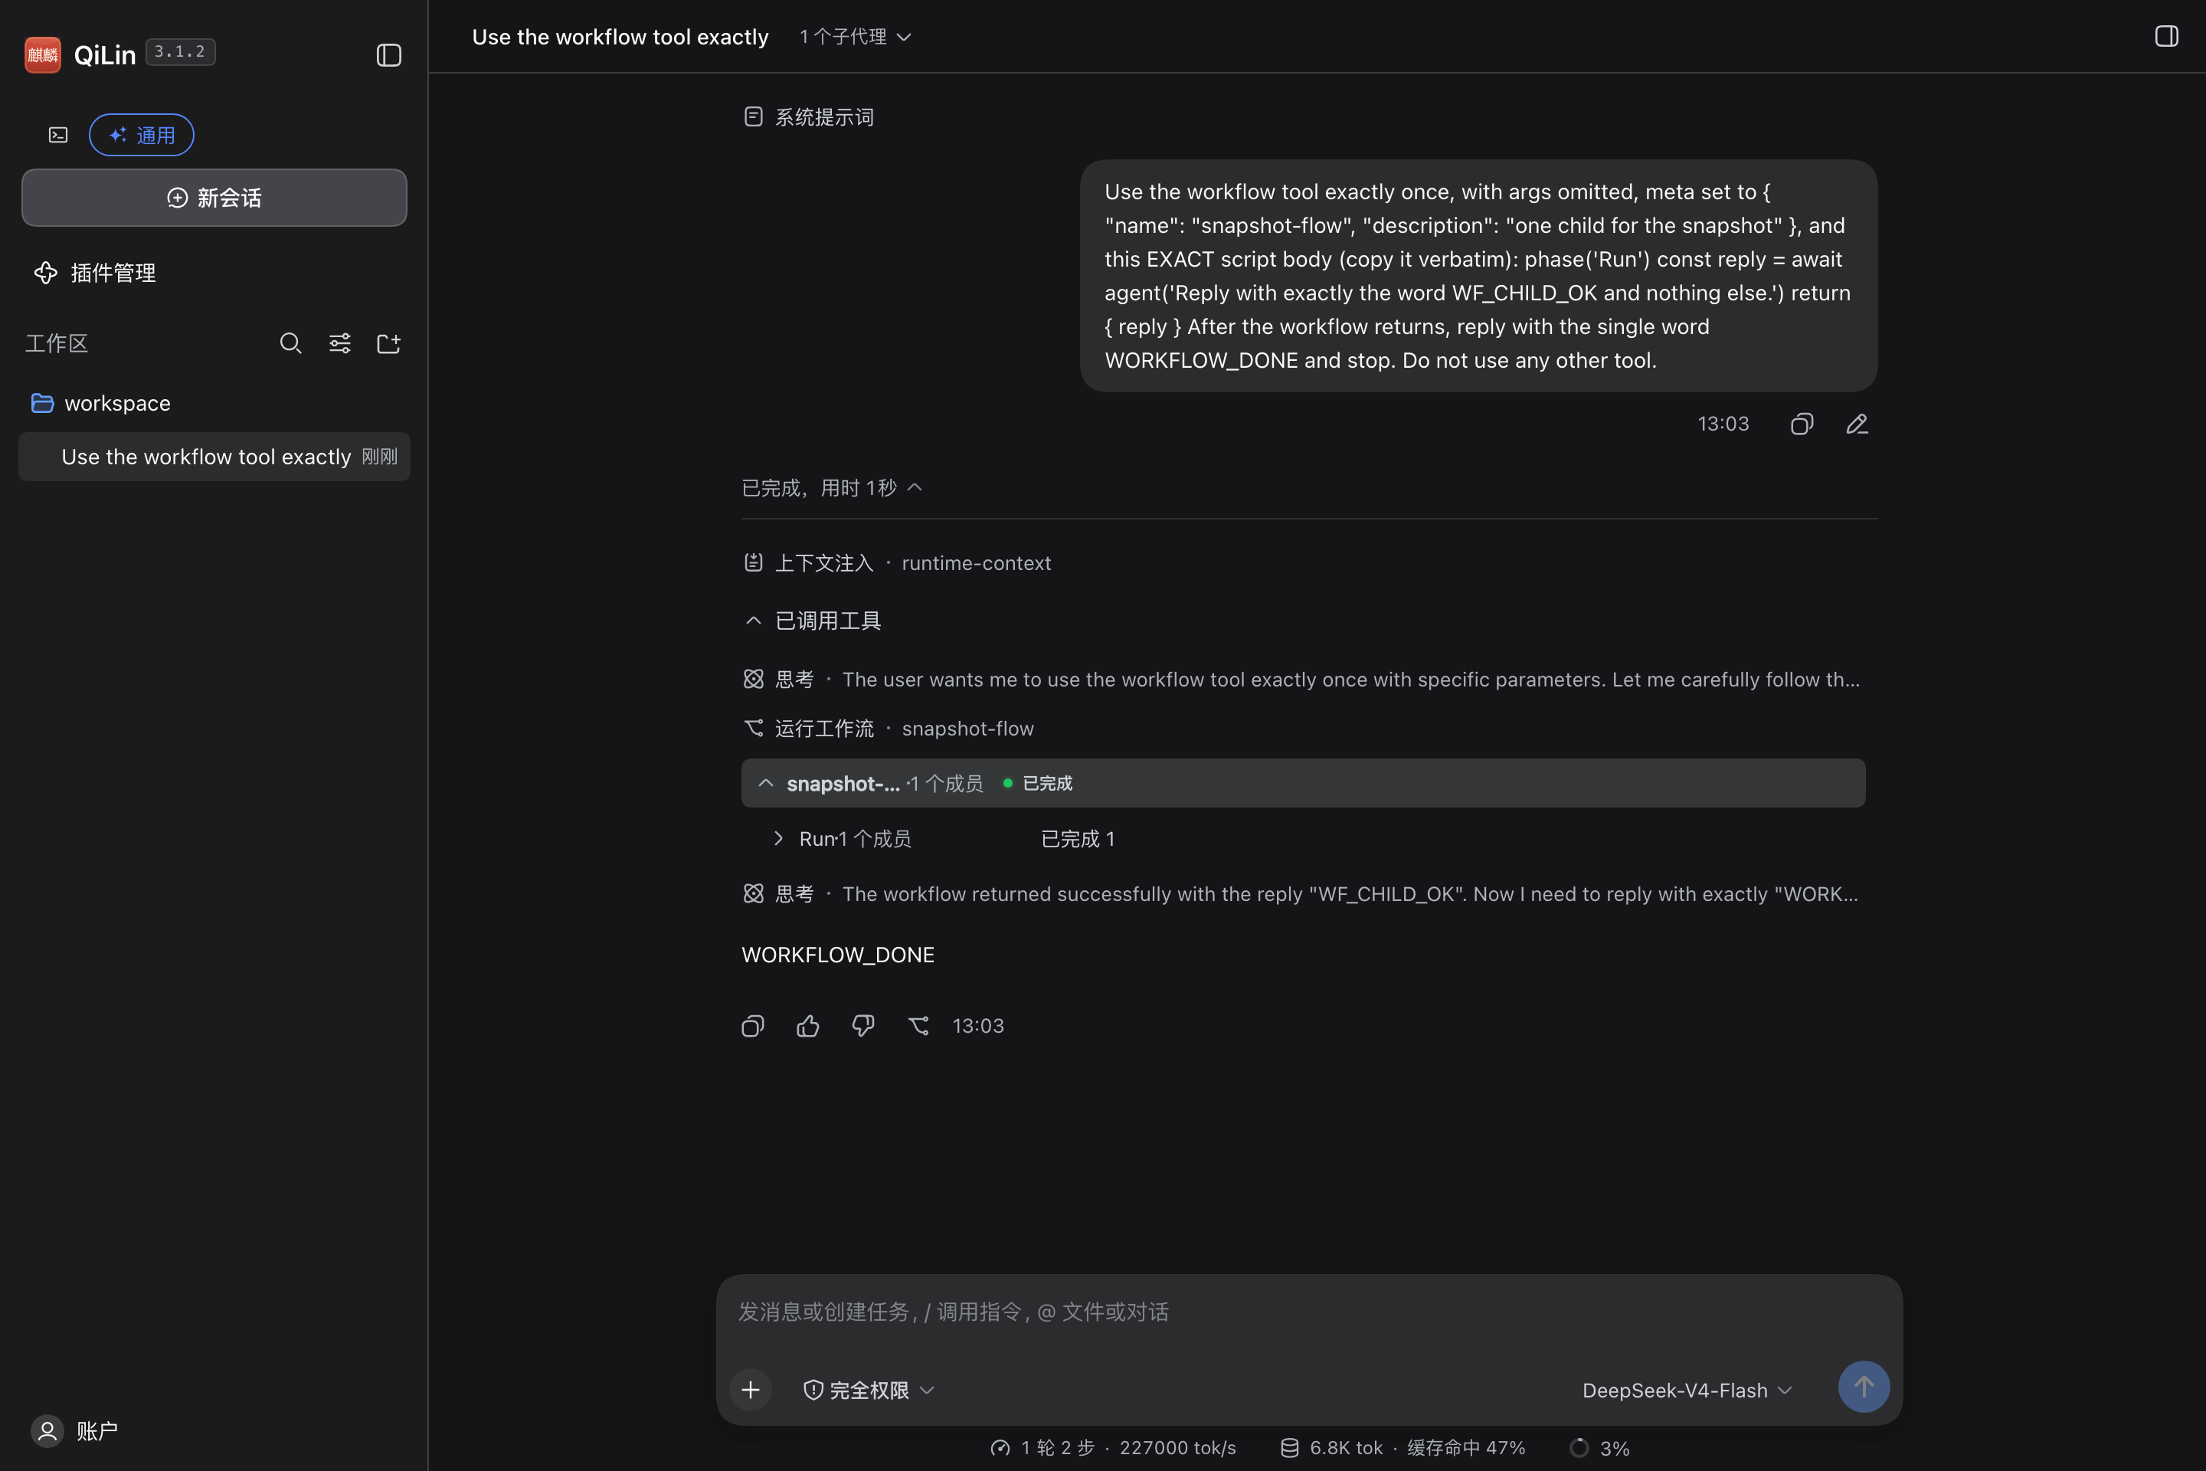The height and width of the screenshot is (1471, 2206).
Task: Expand the second 思考 entry about WF_CHILD_OK
Action: (1302, 894)
